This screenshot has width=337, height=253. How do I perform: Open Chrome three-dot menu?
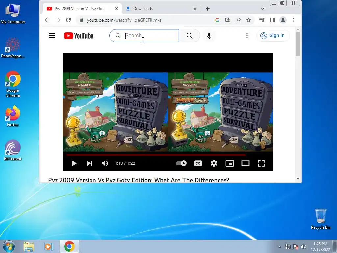click(294, 20)
